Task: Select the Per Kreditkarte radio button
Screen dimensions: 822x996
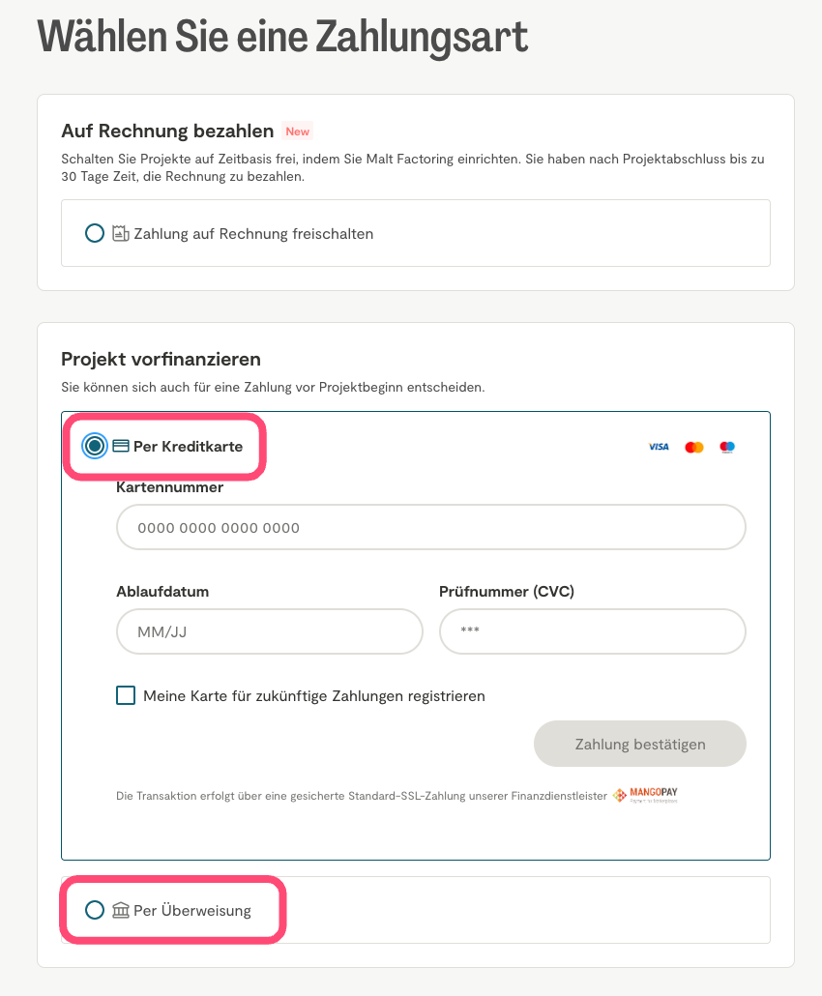Action: [x=95, y=446]
